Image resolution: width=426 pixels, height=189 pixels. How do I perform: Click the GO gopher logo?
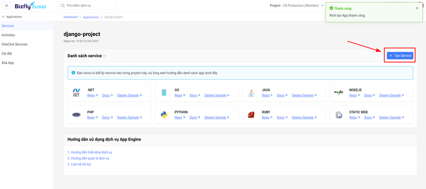pos(164,93)
